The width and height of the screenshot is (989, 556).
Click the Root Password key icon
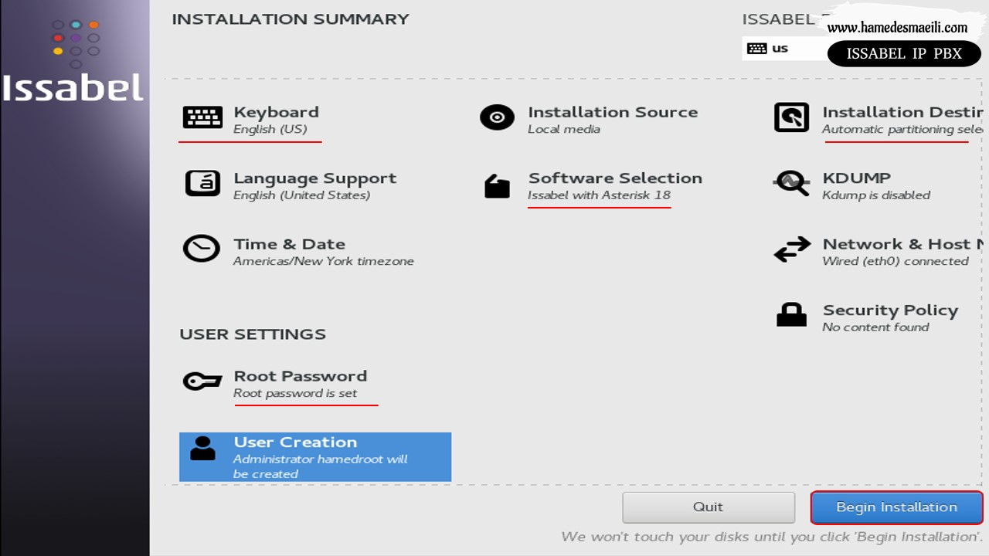[x=202, y=381]
